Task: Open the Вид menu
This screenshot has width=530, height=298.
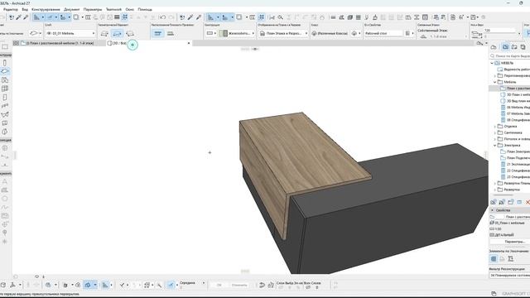Action: click(25, 9)
